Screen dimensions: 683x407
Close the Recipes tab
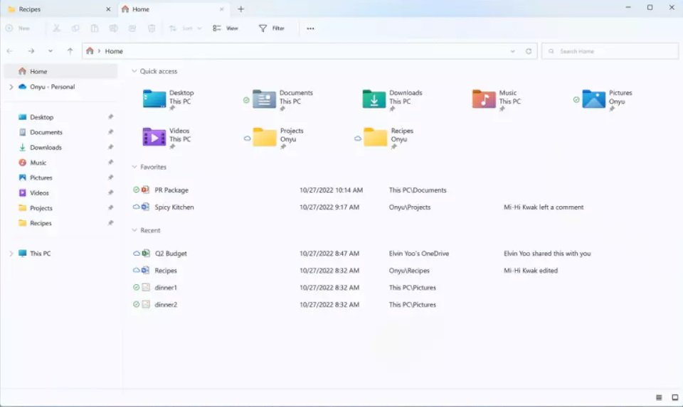coord(108,9)
